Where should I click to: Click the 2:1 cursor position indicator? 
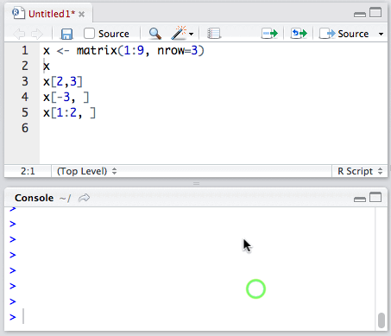point(28,171)
